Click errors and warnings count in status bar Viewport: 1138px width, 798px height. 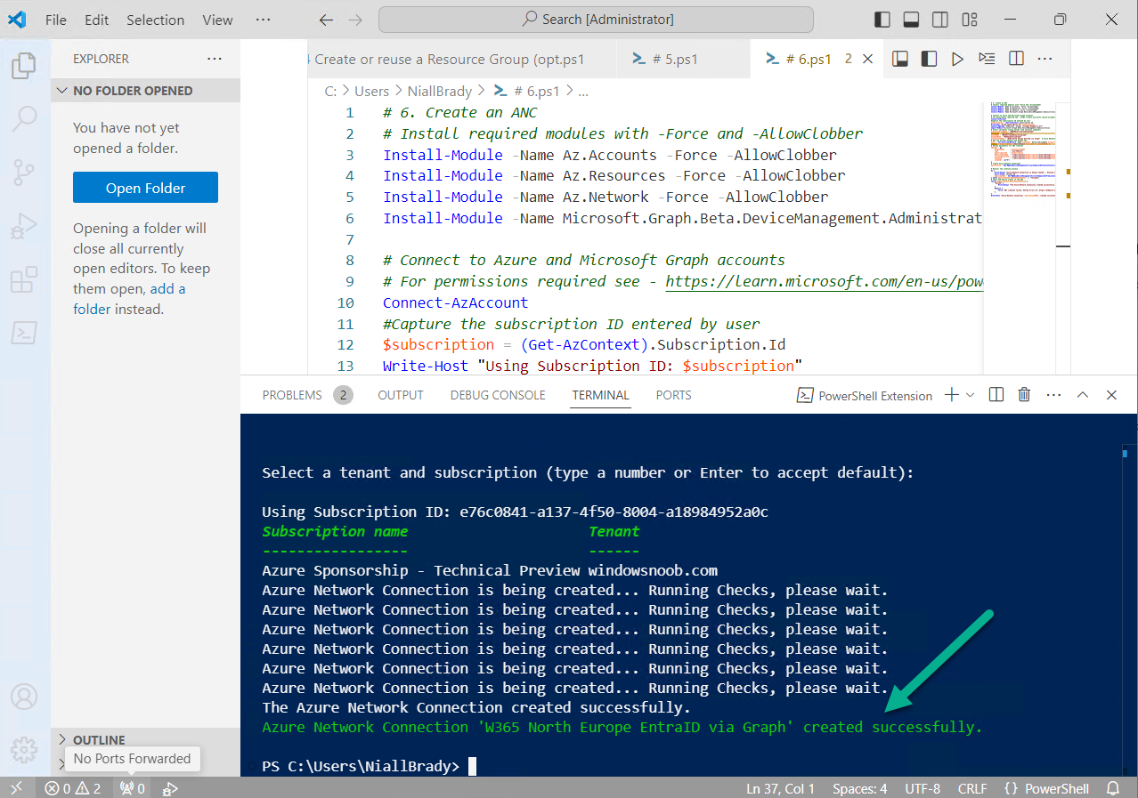(73, 788)
